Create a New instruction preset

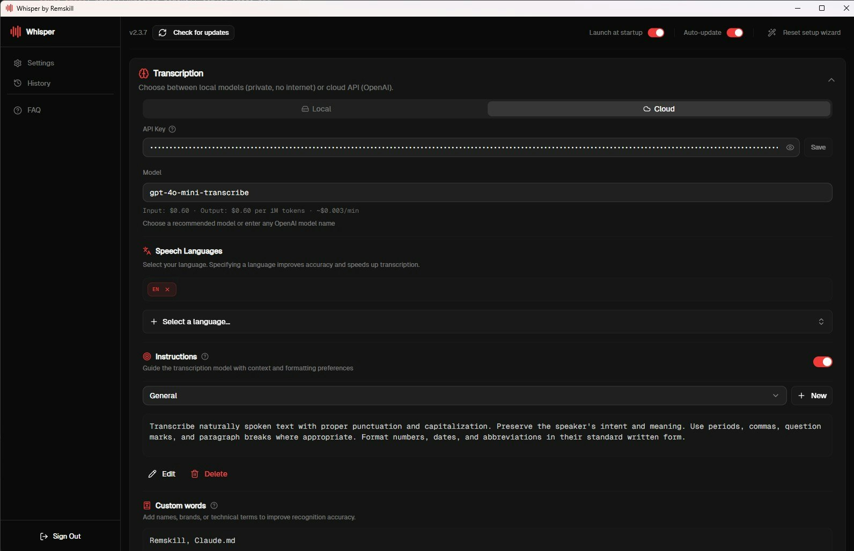pyautogui.click(x=812, y=396)
